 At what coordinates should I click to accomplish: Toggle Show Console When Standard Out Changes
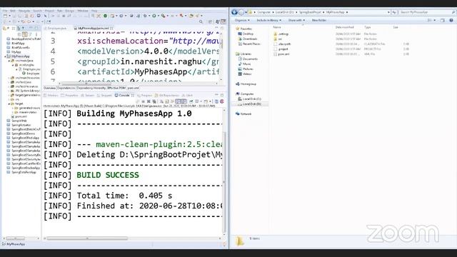(178, 101)
